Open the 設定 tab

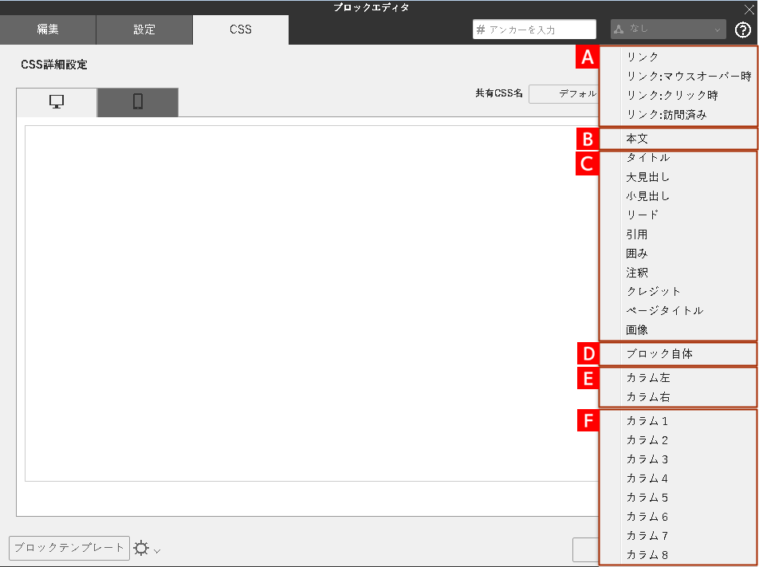pos(144,30)
